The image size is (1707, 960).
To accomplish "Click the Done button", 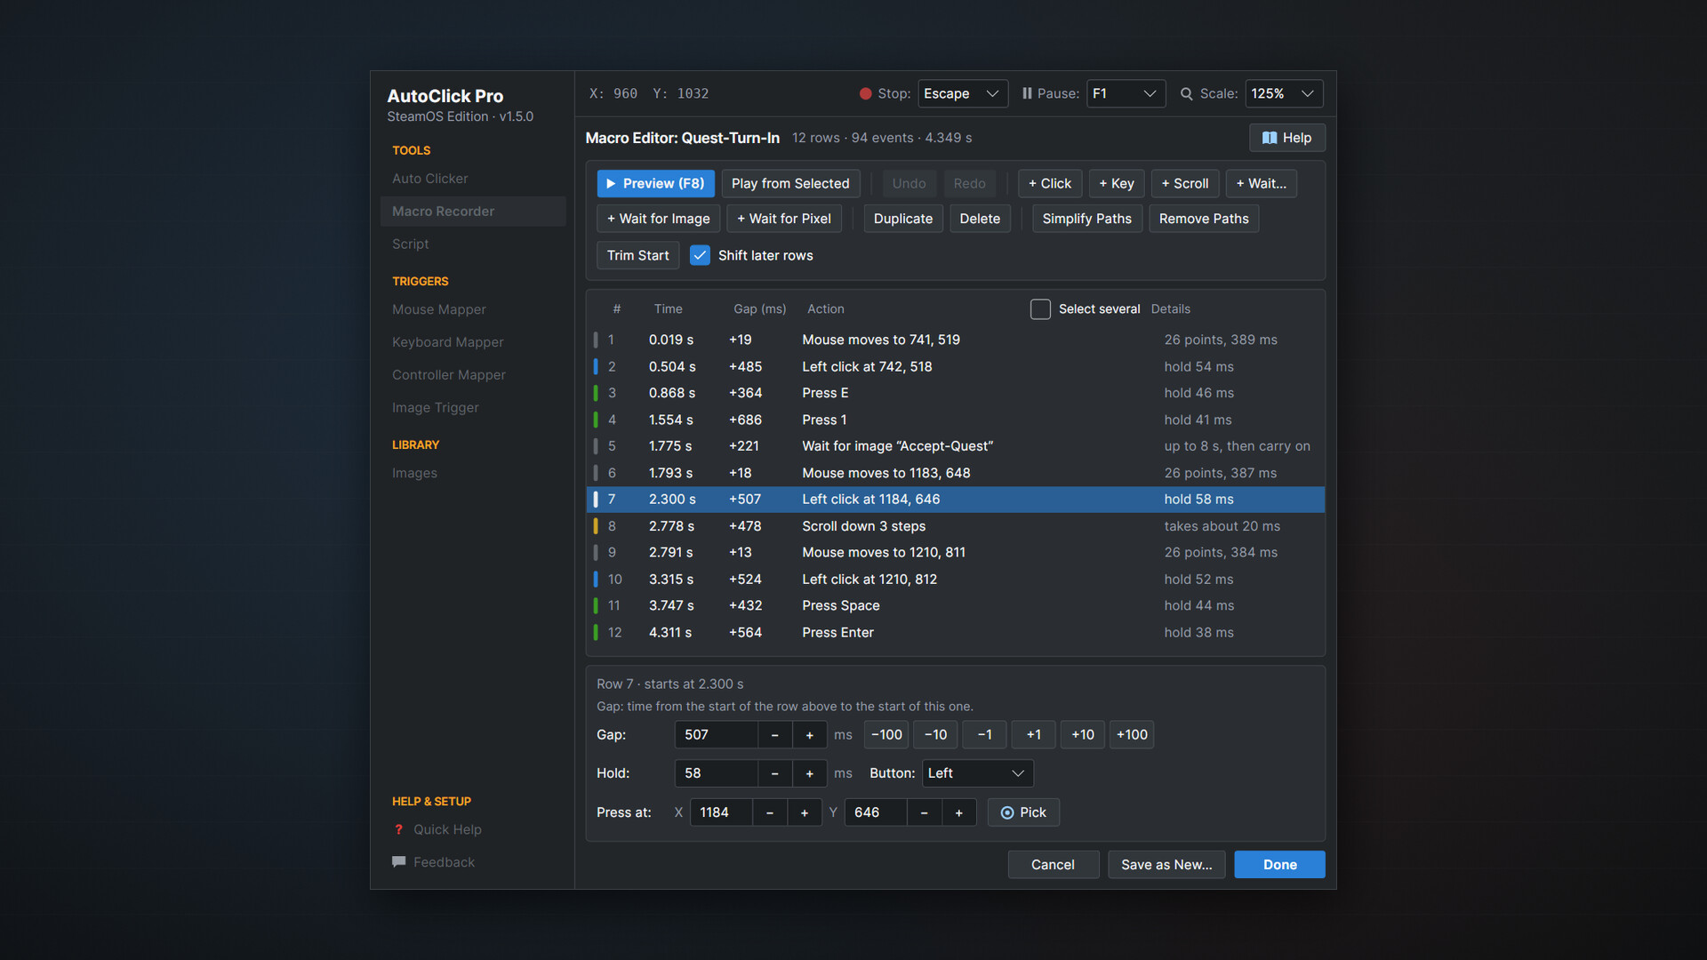I will [x=1279, y=865].
